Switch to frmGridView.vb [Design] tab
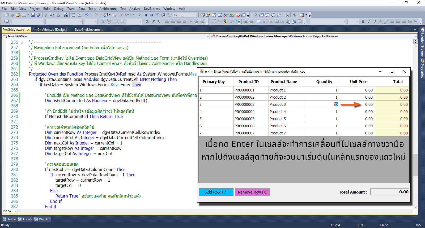The image size is (425, 228). pyautogui.click(x=49, y=30)
